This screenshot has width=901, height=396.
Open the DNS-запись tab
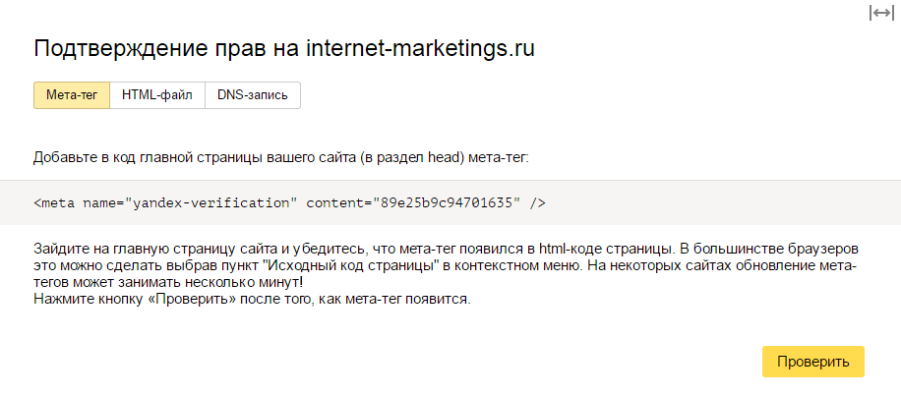click(x=253, y=95)
